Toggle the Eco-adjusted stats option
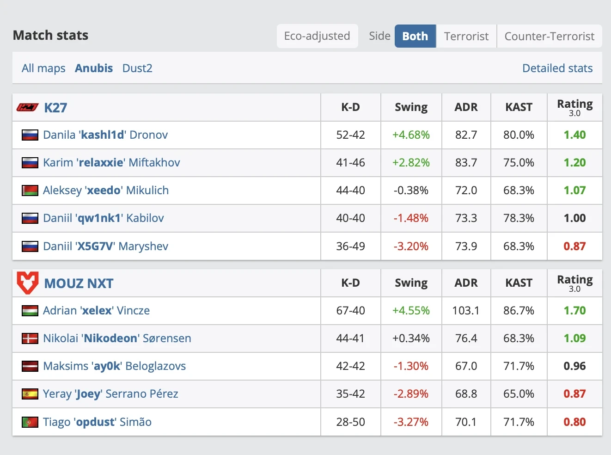 point(317,36)
